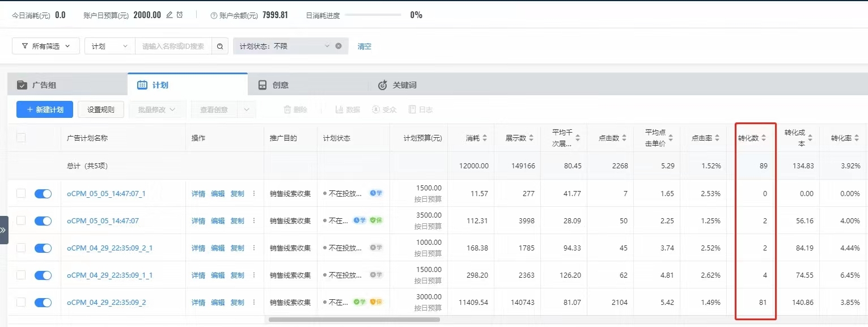Toggle the switch for oCPM_05_05_14:47:07_1
This screenshot has width=868, height=327.
coord(43,194)
